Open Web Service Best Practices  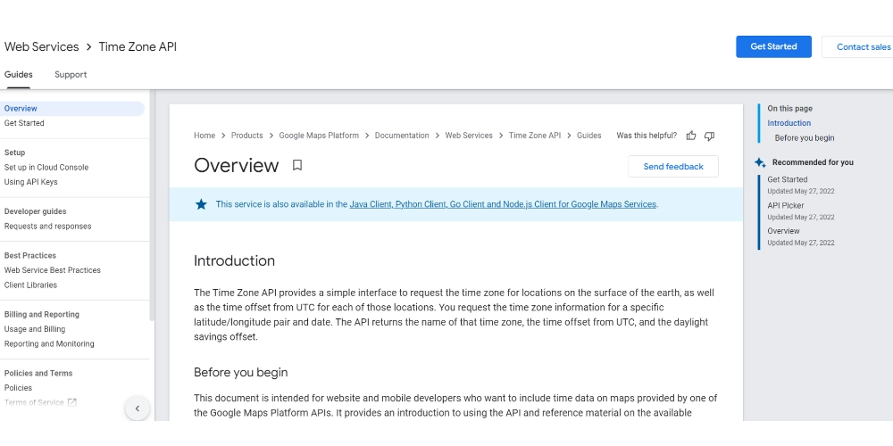click(x=53, y=270)
